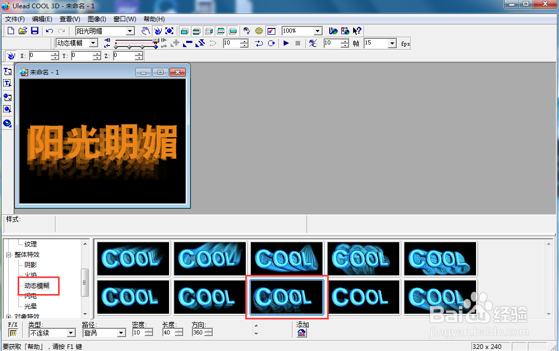Select the Insert Text tool
559x351 pixels.
click(x=7, y=71)
